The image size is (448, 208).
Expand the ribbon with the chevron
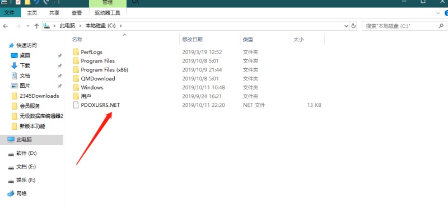[438, 13]
